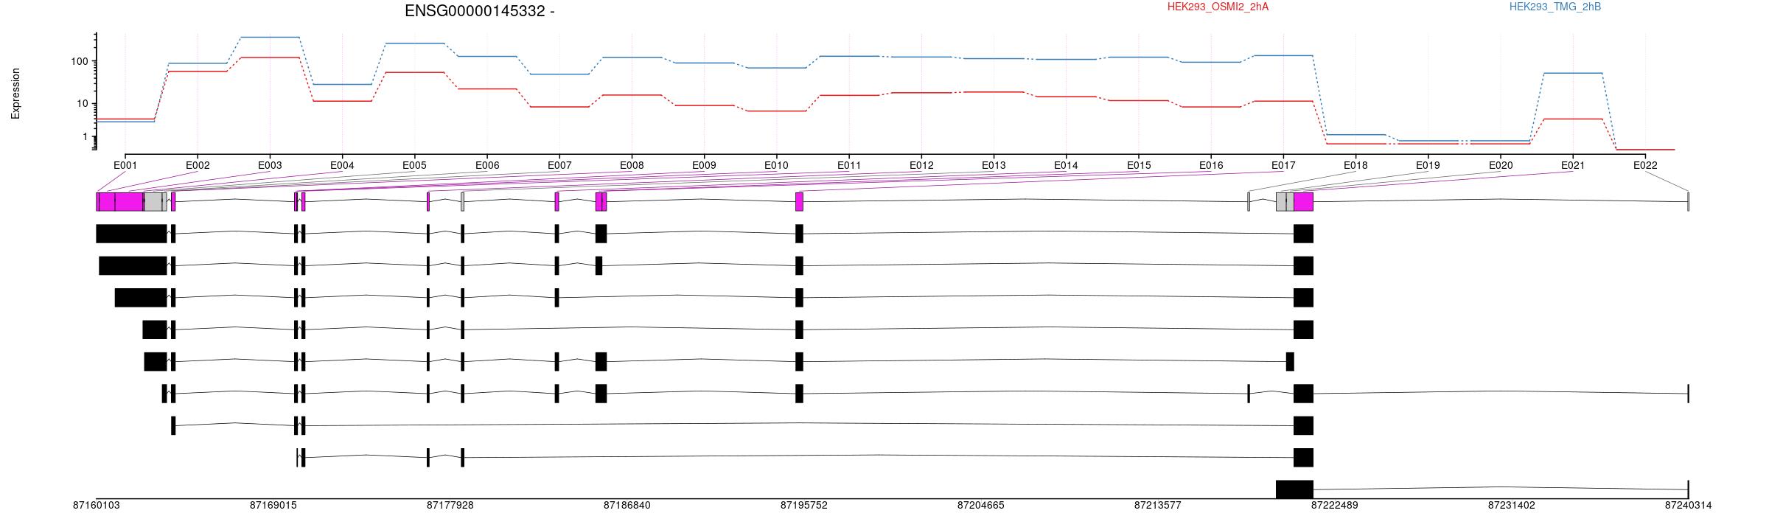Click exon label E021
The width and height of the screenshot is (1769, 516).
click(x=1573, y=165)
